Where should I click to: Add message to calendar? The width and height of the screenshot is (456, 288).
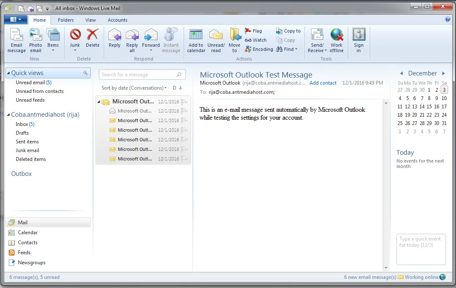(x=196, y=40)
